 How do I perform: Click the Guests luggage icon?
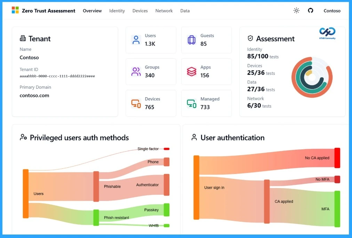(191, 40)
